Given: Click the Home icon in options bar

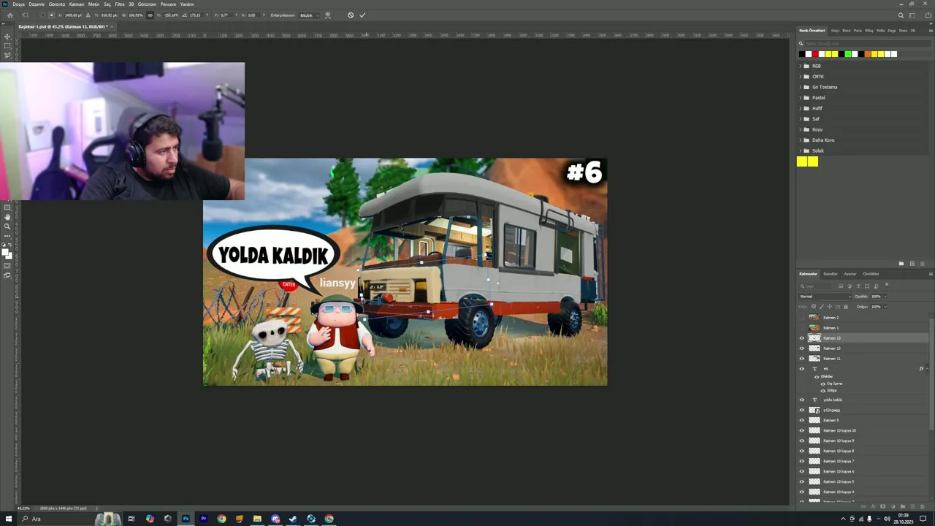Looking at the screenshot, I should click(x=9, y=15).
